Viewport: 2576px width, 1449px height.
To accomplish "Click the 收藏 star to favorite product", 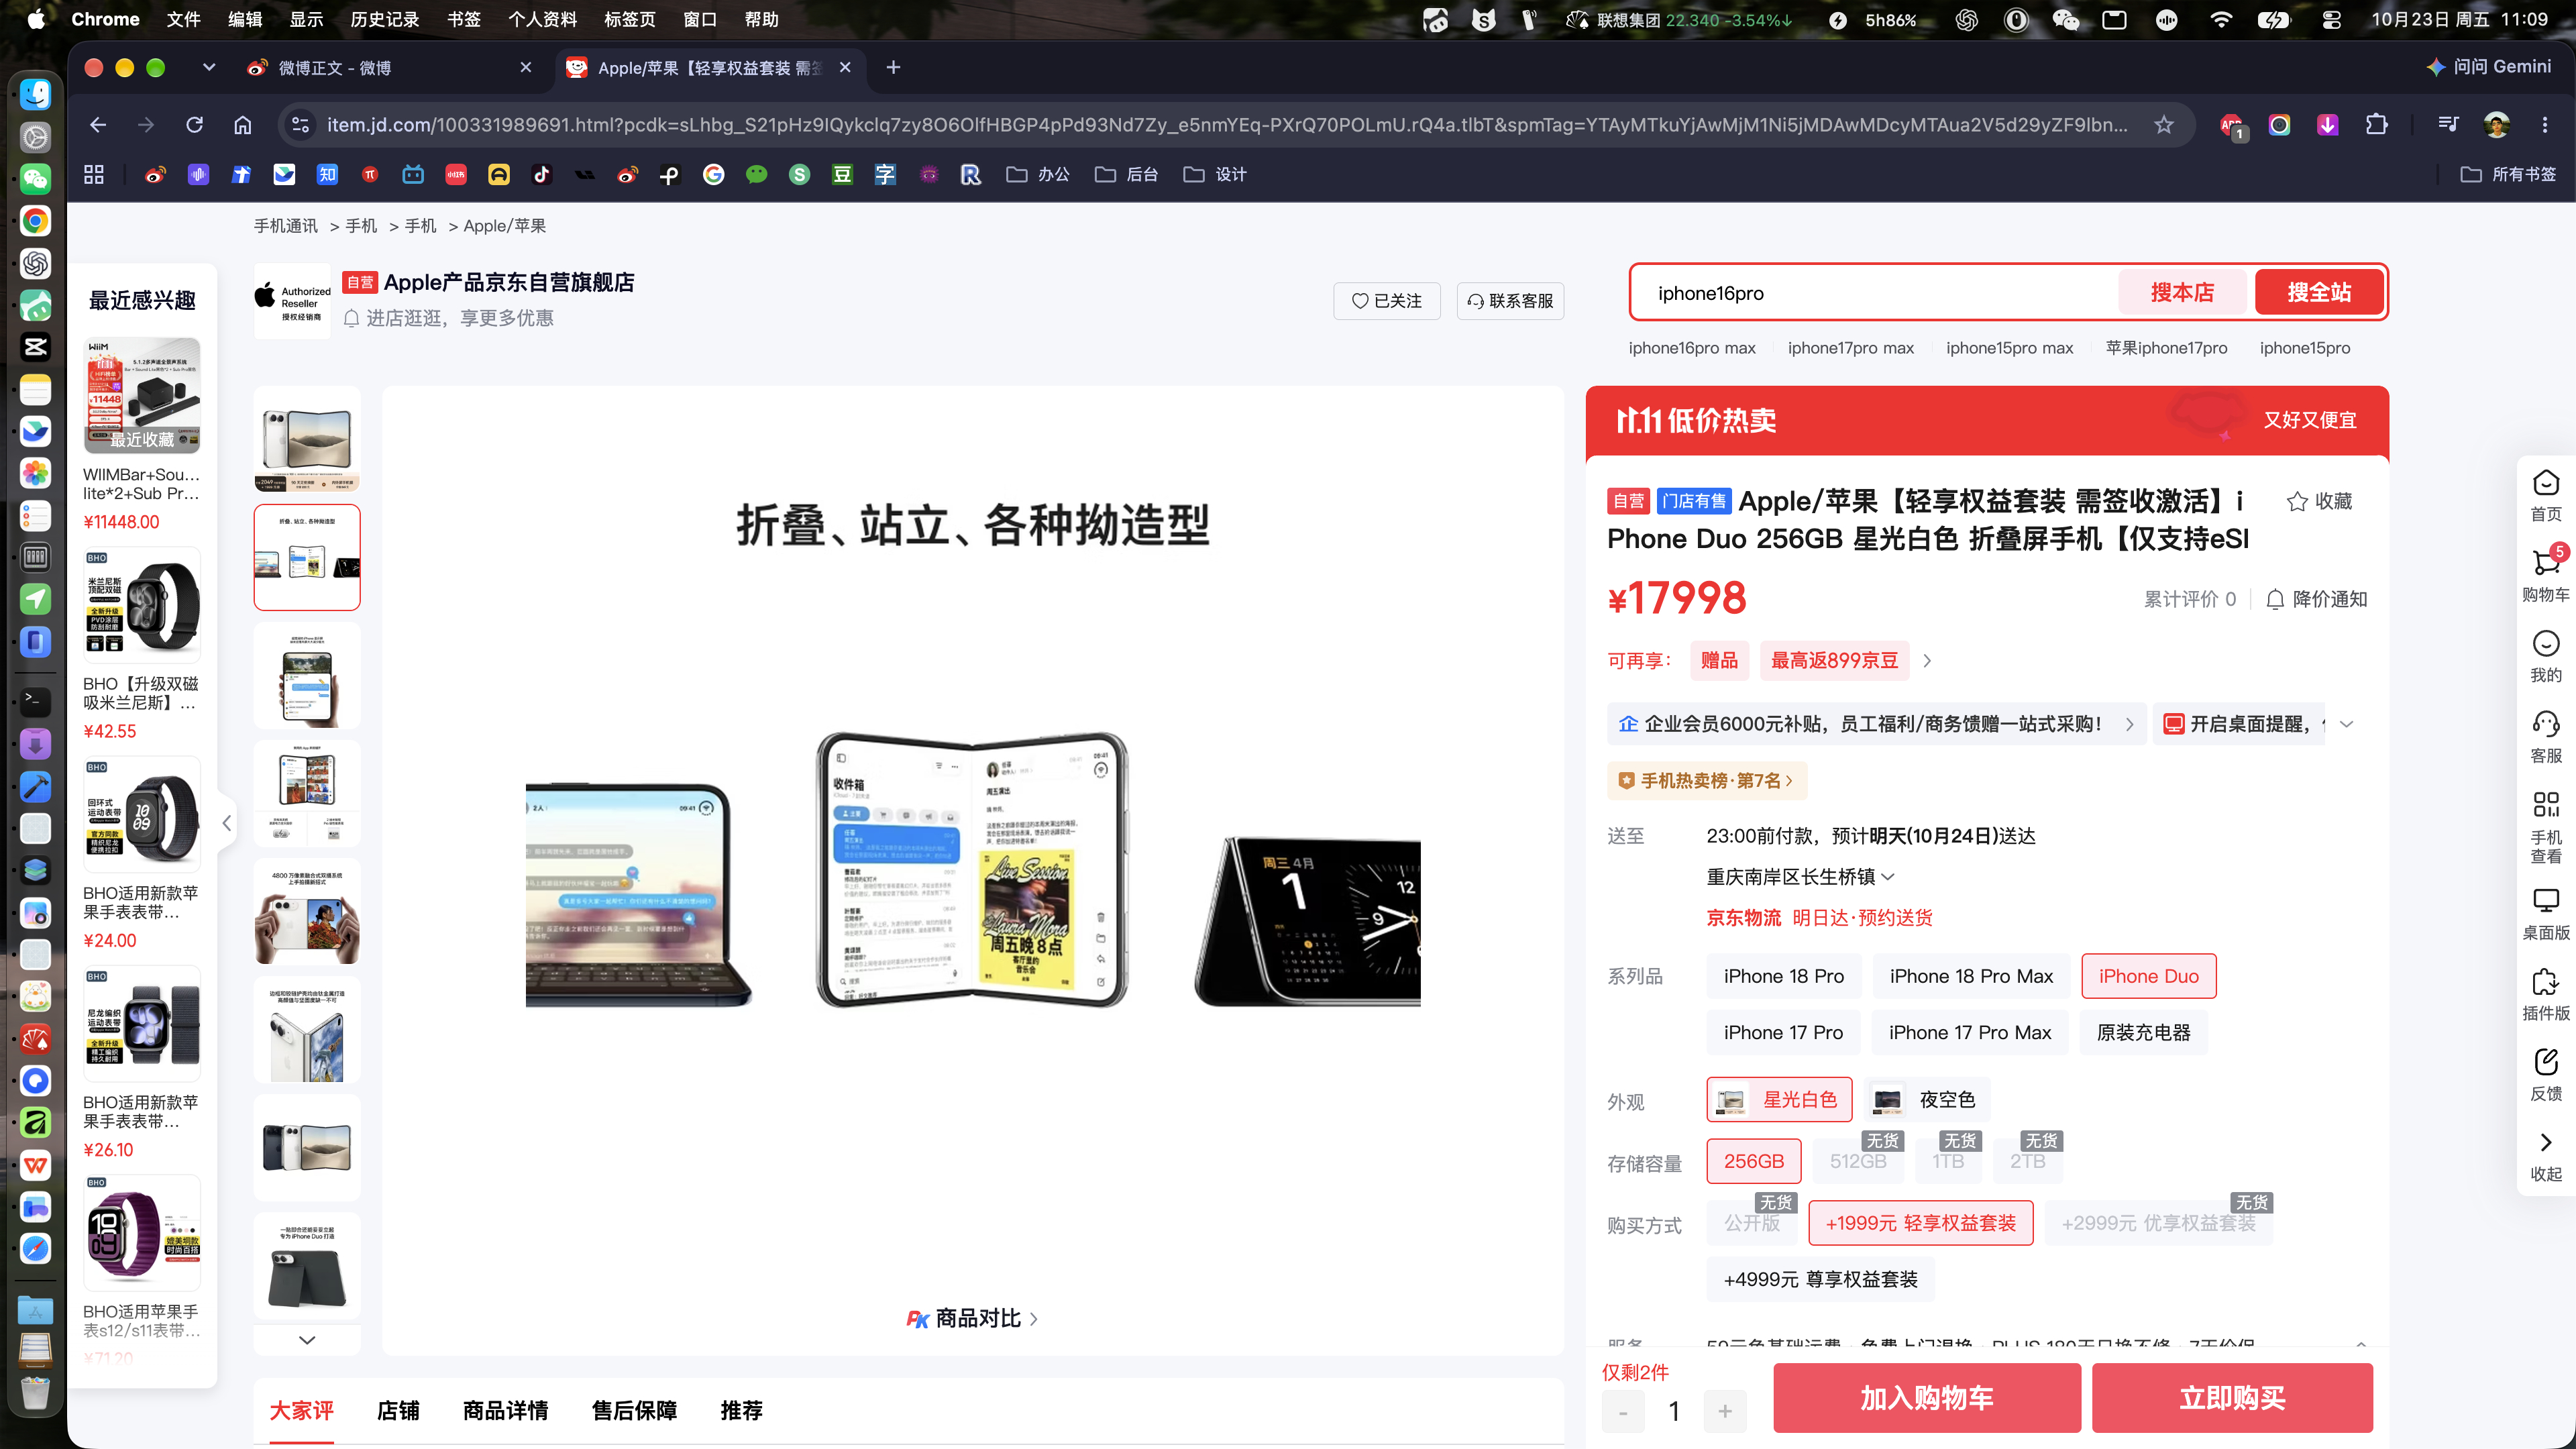I will 2319,502.
